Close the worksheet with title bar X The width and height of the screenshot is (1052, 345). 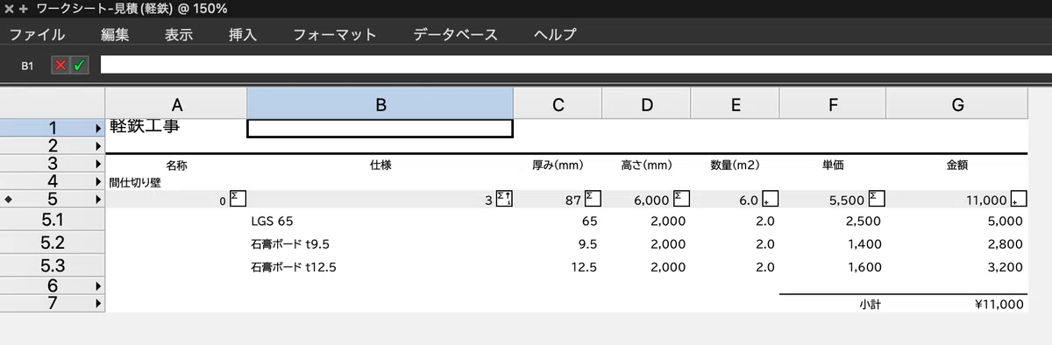pos(8,9)
